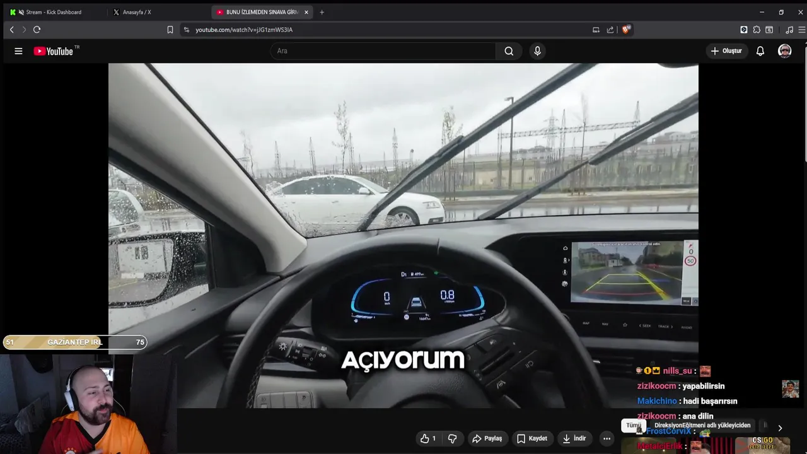Reload the current page
807x454 pixels.
click(37, 30)
